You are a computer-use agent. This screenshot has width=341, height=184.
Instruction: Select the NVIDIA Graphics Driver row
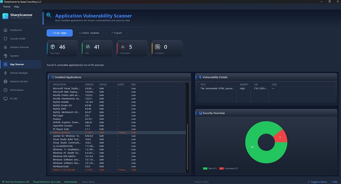tap(118, 123)
